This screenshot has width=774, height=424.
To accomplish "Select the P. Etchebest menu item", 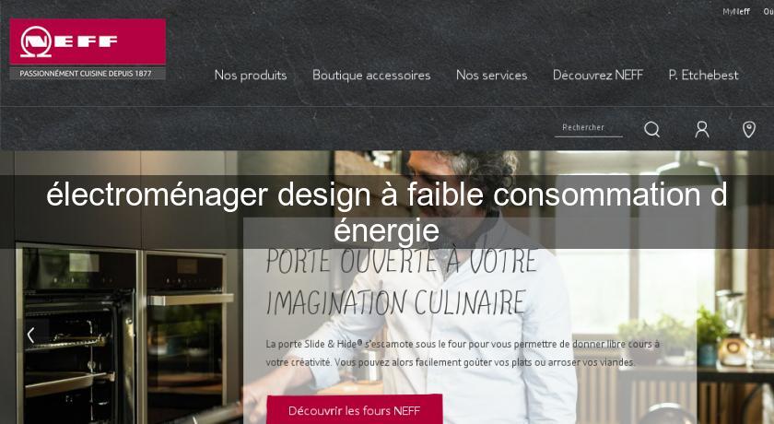I will click(703, 75).
